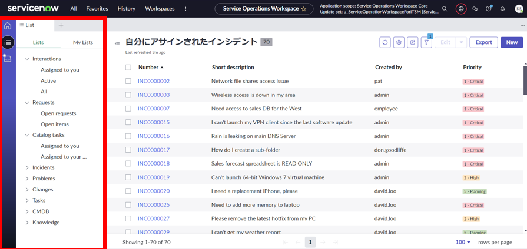Open the help question mark icon

click(489, 9)
